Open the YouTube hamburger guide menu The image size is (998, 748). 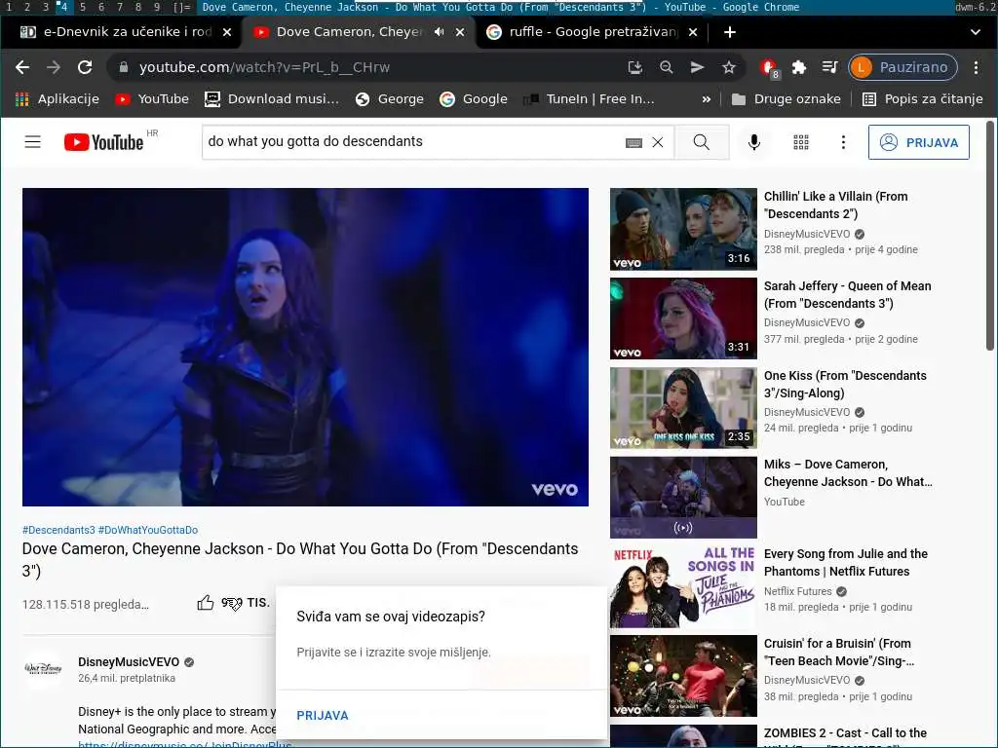[x=32, y=142]
